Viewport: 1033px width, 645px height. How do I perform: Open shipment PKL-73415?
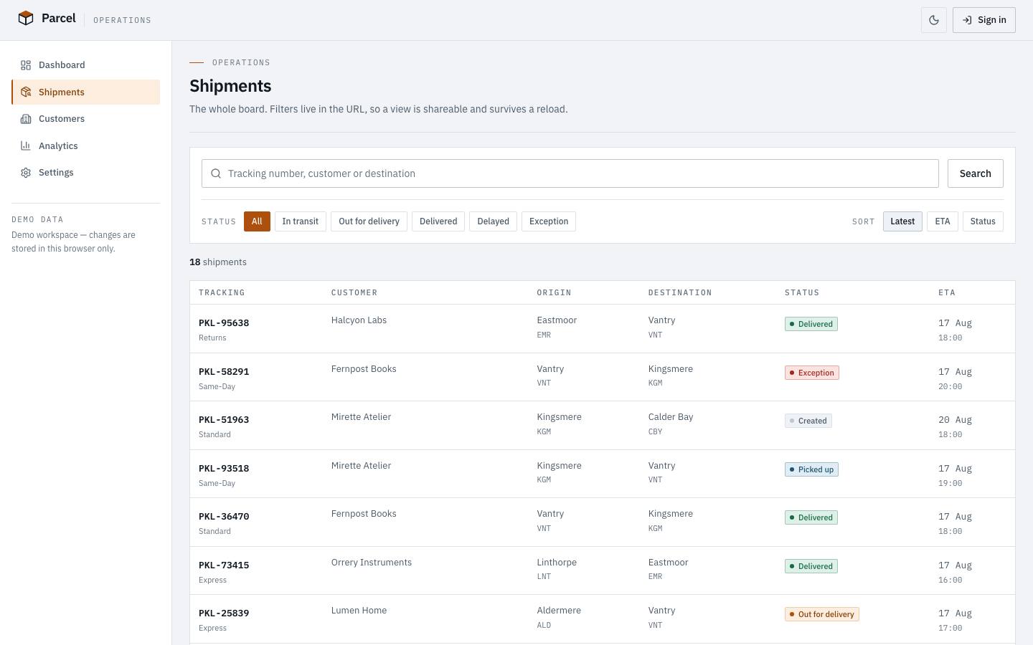coord(224,565)
